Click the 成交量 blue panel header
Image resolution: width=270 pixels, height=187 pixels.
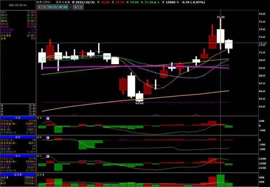pyautogui.click(x=18, y=175)
